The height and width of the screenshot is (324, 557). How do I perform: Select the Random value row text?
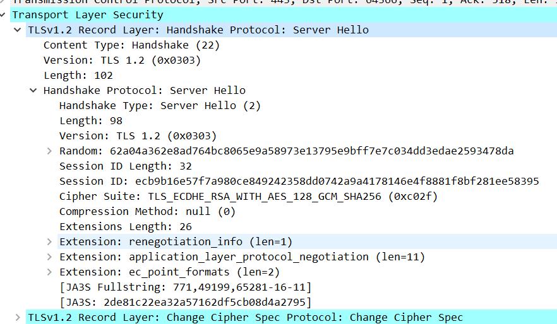[286, 151]
